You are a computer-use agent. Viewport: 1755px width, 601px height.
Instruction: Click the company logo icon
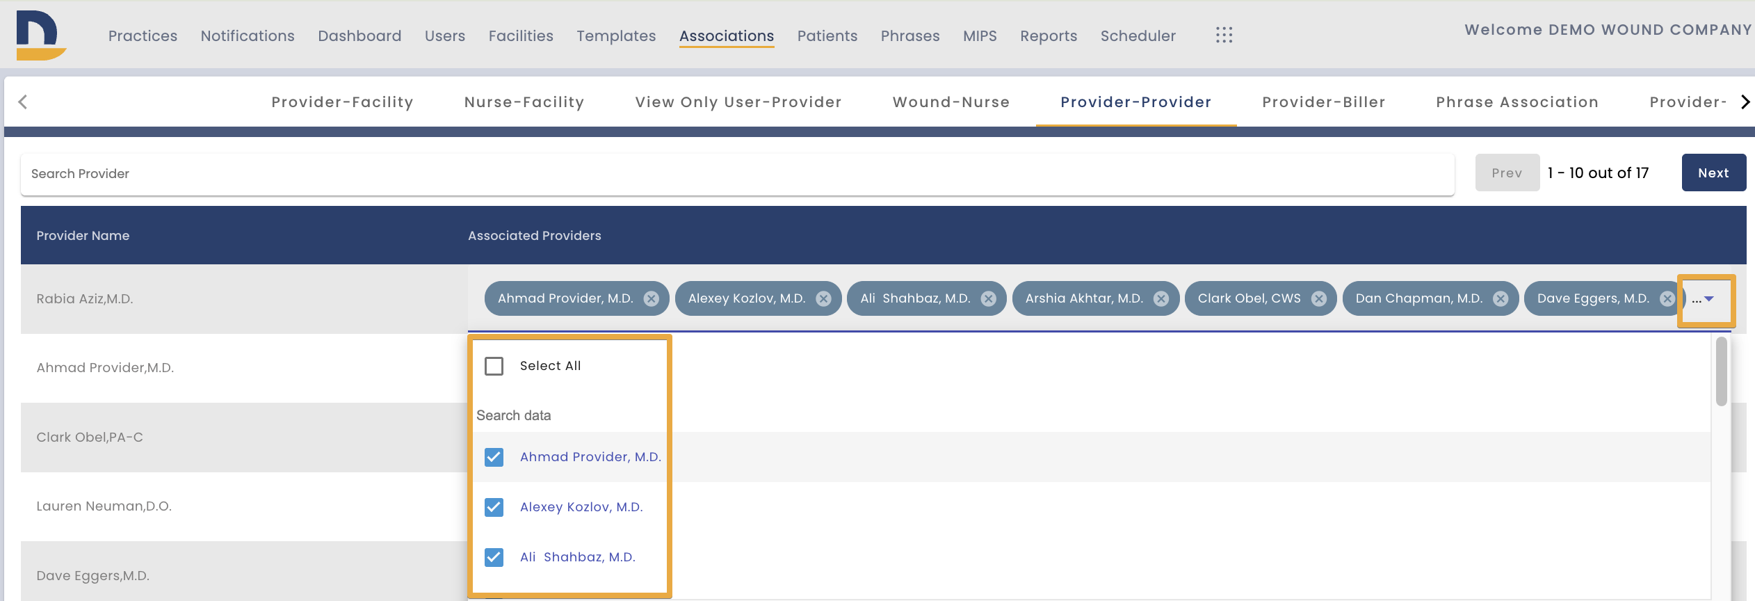click(40, 35)
